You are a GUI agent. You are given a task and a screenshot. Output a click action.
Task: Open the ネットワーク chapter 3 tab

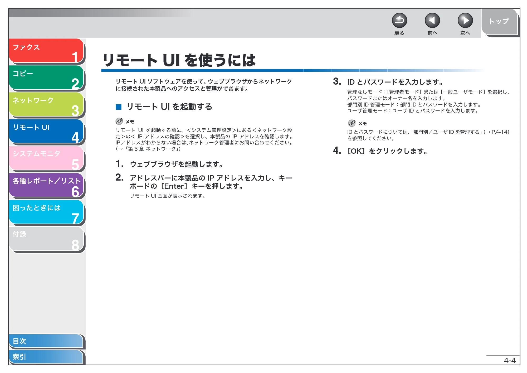[x=46, y=104]
